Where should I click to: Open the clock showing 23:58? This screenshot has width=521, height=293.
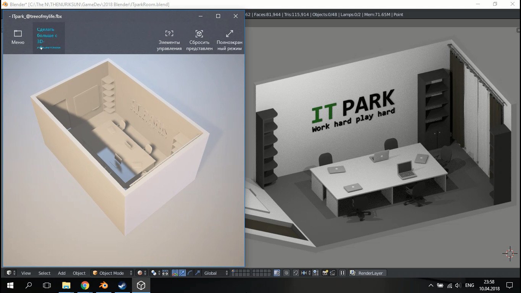point(489,285)
